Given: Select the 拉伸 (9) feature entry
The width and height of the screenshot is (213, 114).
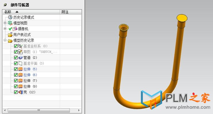Looking at the screenshot, I should [30, 86].
